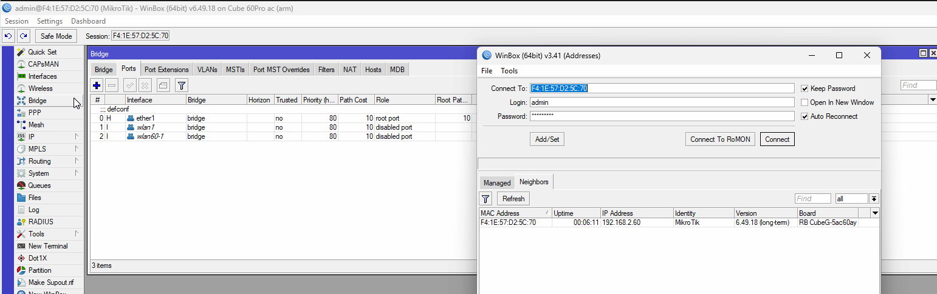Switch to the Hosts tab
937x294 pixels.
click(x=373, y=70)
